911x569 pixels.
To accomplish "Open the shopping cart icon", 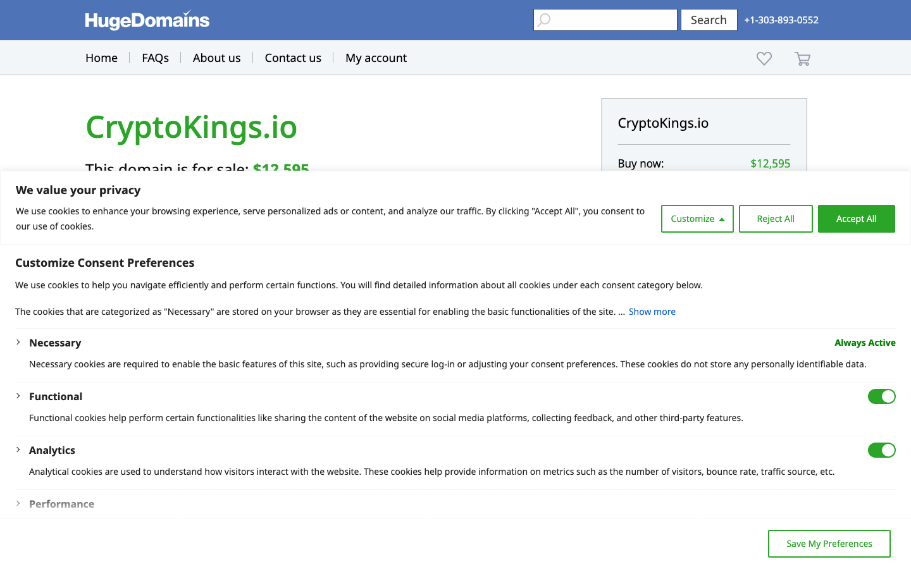I will (x=802, y=58).
